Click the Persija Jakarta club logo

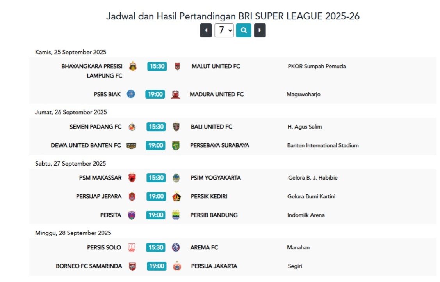[x=177, y=266]
